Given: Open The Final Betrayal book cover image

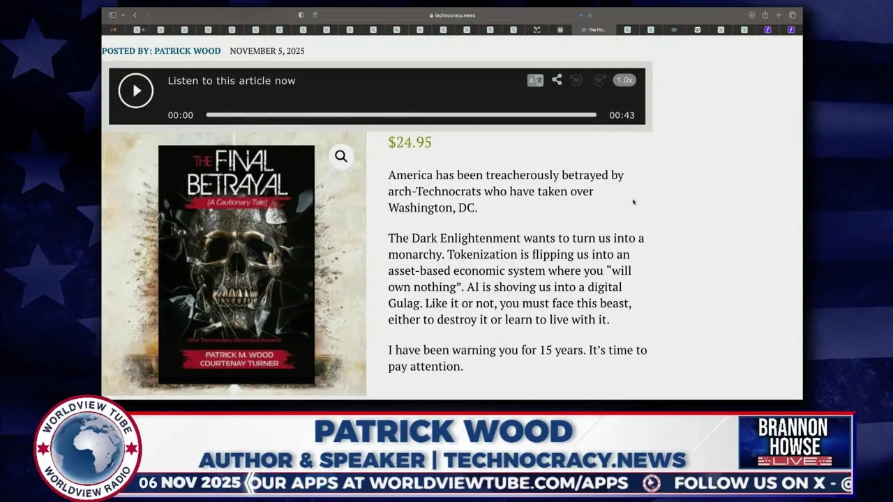Looking at the screenshot, I should click(x=237, y=264).
